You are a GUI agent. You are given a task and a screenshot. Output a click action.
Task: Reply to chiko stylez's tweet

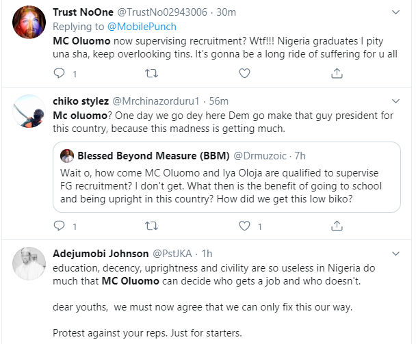pos(59,224)
